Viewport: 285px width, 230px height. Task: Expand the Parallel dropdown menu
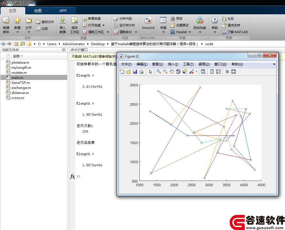click(x=190, y=32)
